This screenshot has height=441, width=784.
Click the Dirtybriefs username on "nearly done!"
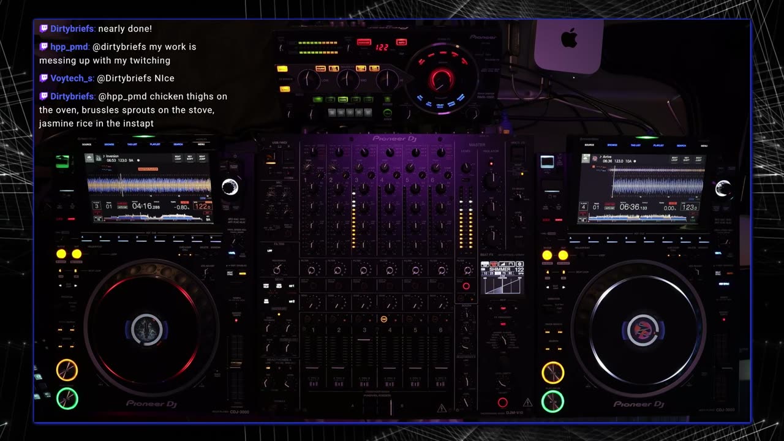point(72,29)
